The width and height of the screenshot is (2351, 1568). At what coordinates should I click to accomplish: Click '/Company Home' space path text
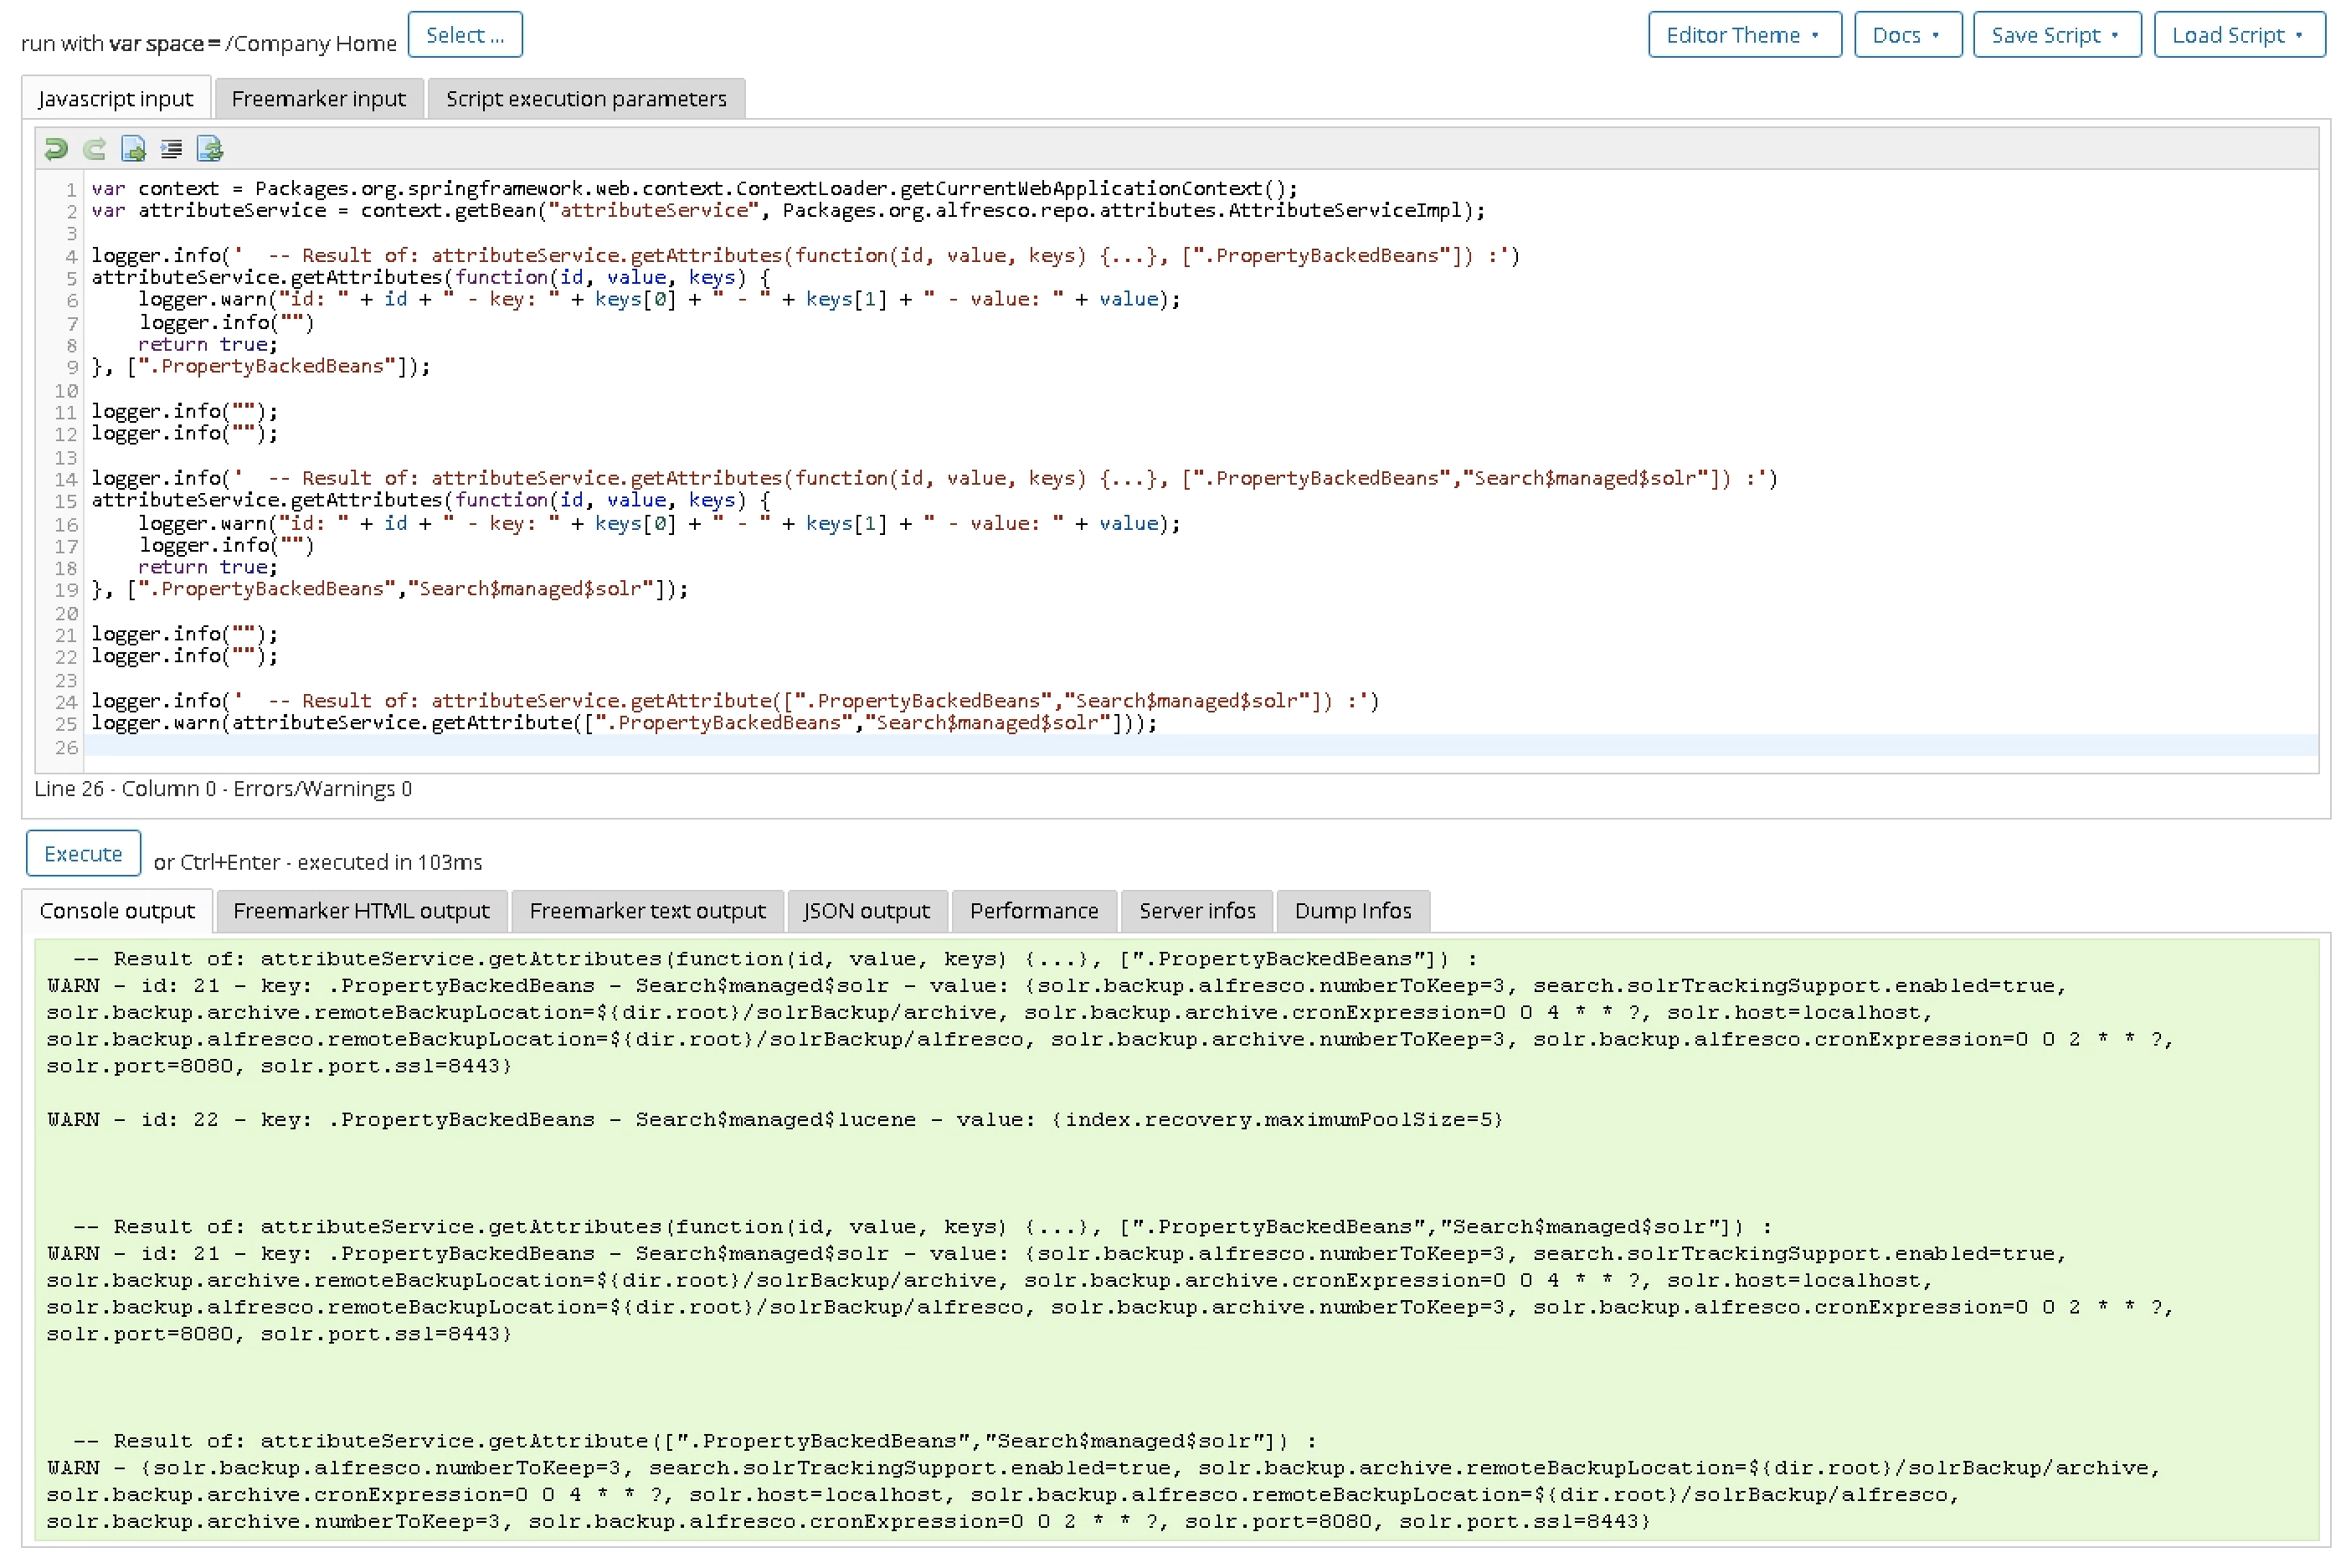pos(311,43)
